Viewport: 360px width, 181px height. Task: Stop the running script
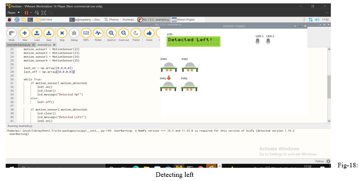[x=62, y=34]
